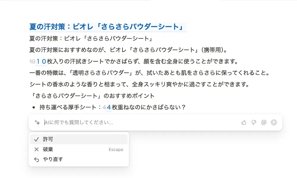297x178 pixels.
Task: Click the 持ち運べる厚手シート bullet item
Action: pyautogui.click(x=113, y=107)
